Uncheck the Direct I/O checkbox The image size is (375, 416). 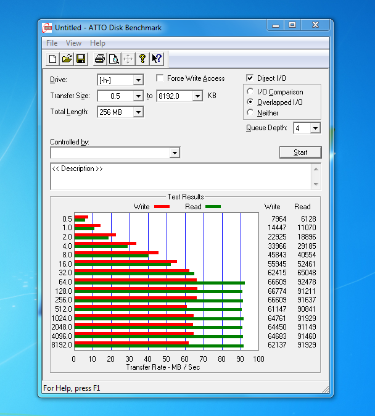(250, 78)
